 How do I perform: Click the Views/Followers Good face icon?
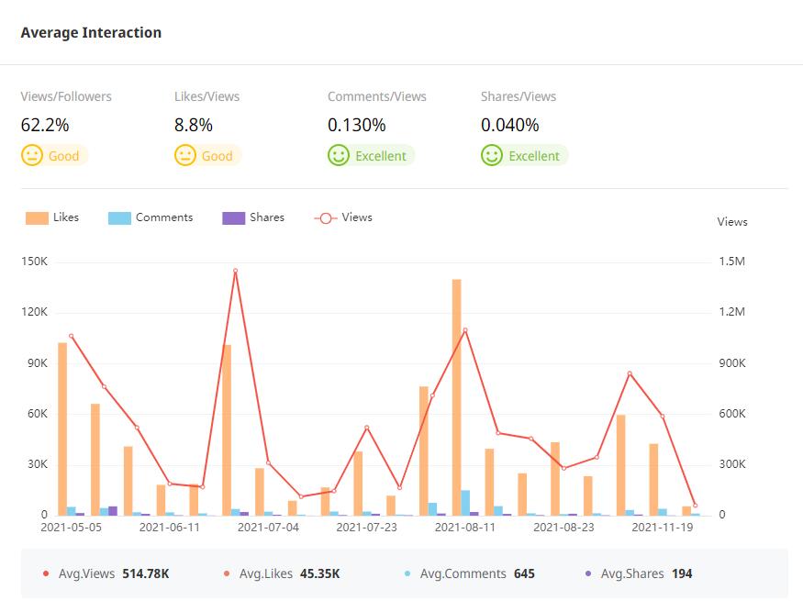pos(32,156)
